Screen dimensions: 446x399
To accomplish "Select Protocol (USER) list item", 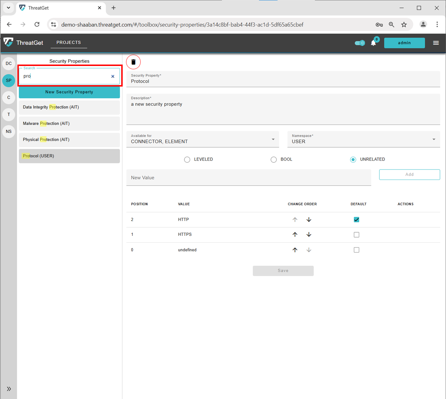I will coord(69,156).
